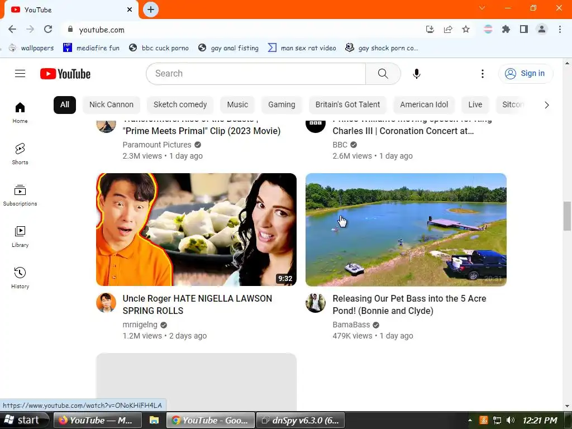
Task: Play the Uncle Roger spring rolls thumbnail
Action: 196,230
